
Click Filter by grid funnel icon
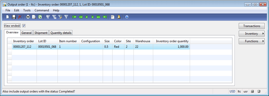pos(54,17)
